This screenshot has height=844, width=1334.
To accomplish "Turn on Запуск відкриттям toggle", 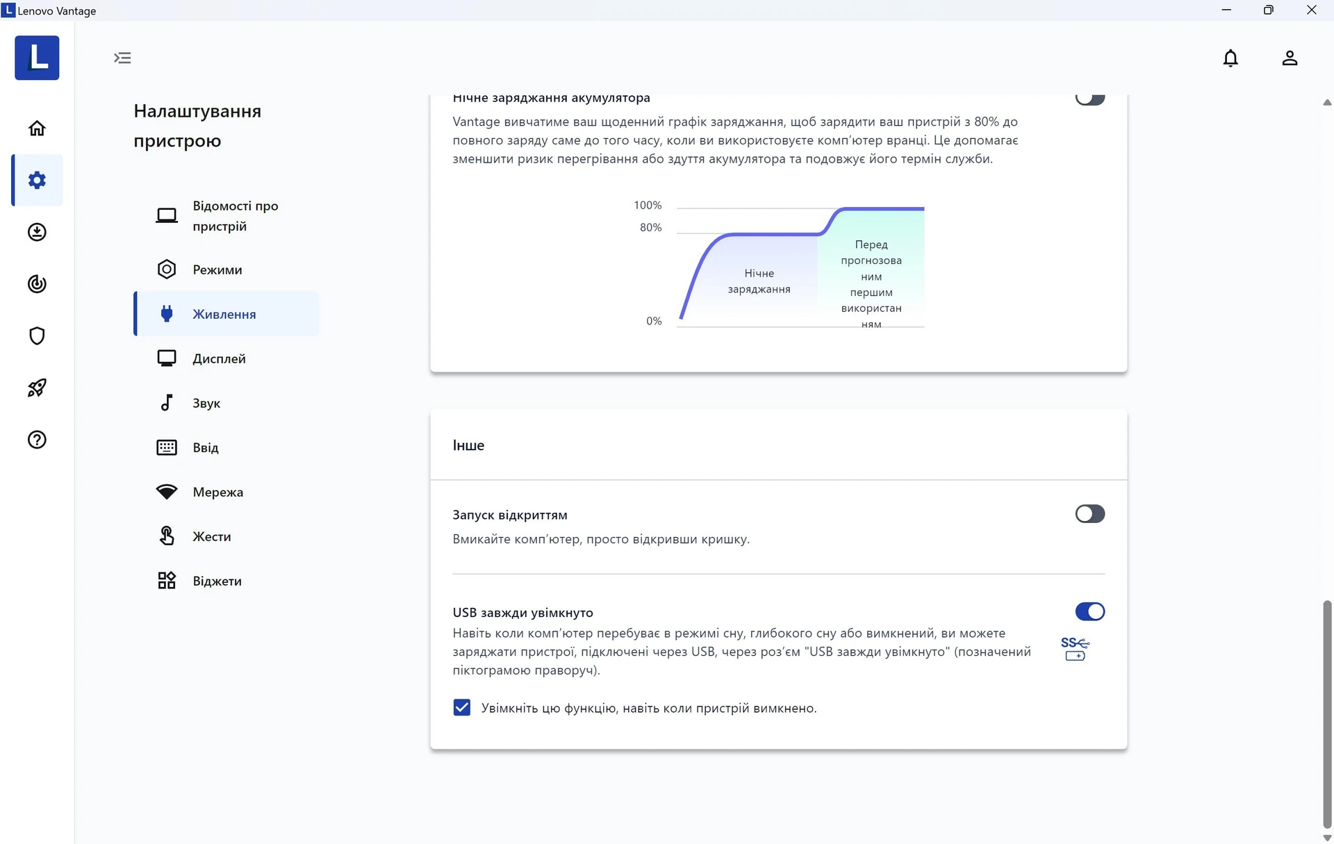I will 1090,514.
